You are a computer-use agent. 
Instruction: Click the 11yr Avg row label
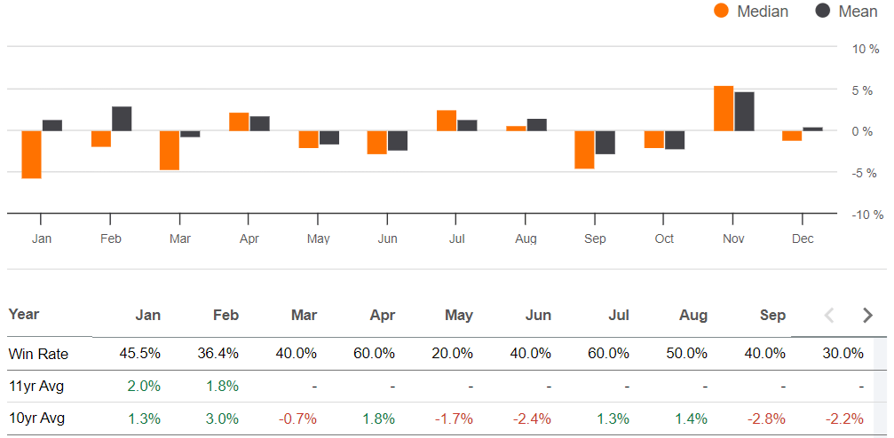[x=36, y=386]
